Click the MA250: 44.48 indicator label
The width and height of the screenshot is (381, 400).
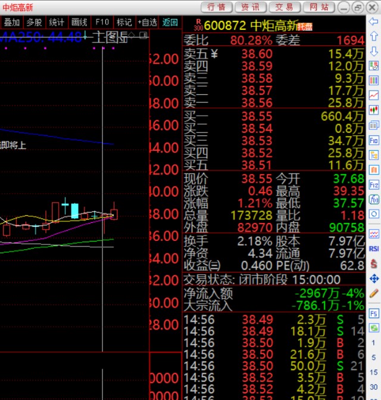click(x=40, y=38)
